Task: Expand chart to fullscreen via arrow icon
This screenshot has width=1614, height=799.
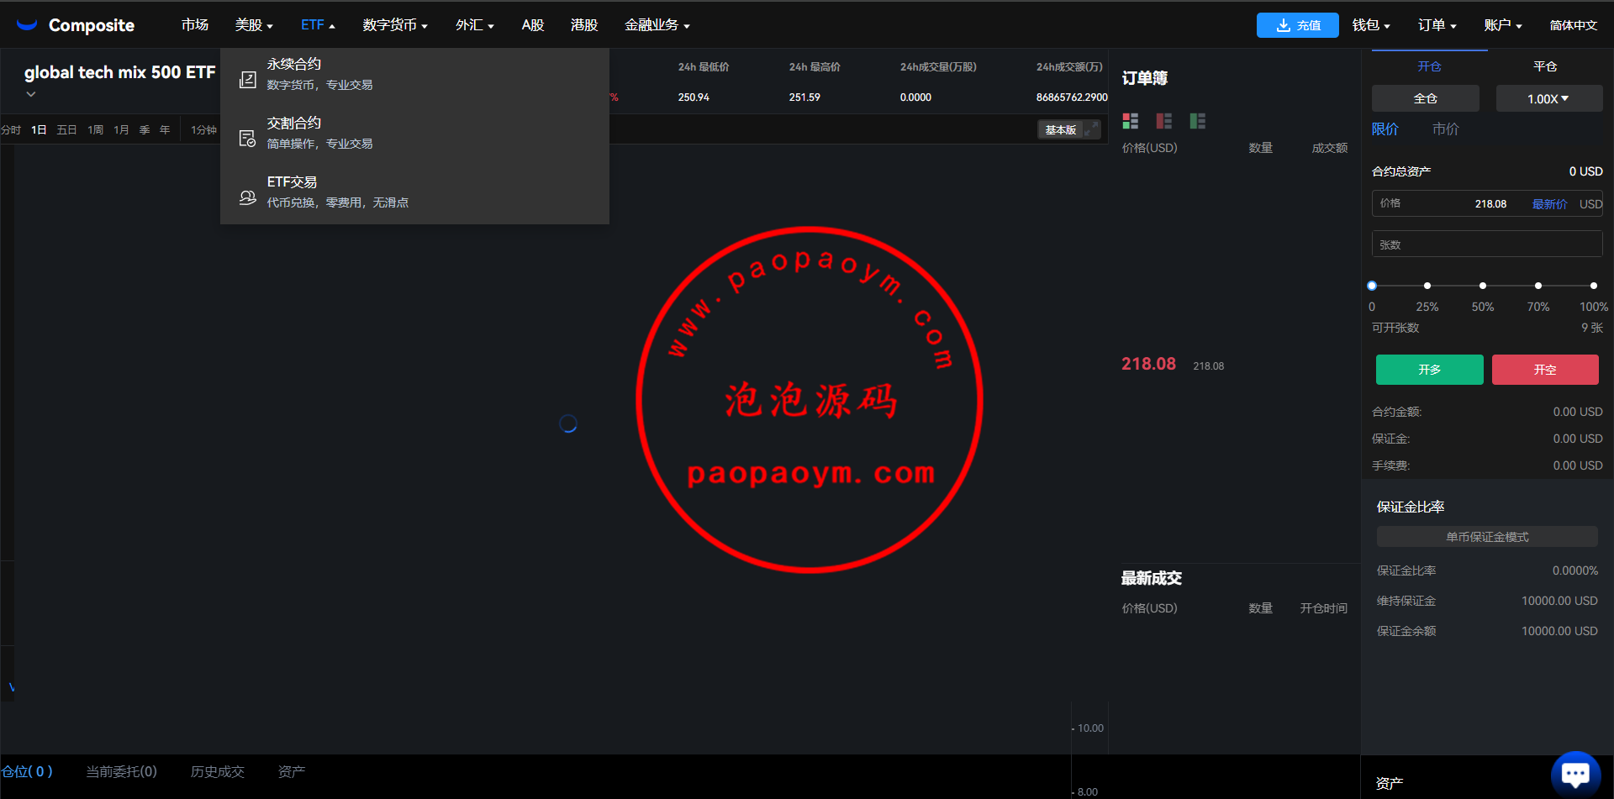Action: tap(1091, 129)
